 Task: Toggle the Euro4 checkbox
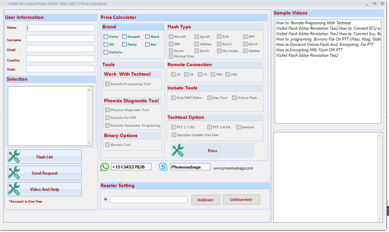[171, 51]
